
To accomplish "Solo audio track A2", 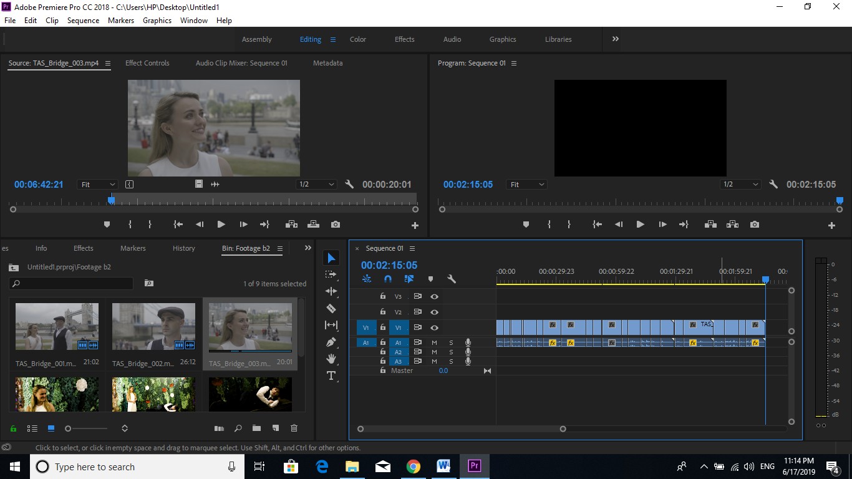I will [x=451, y=352].
